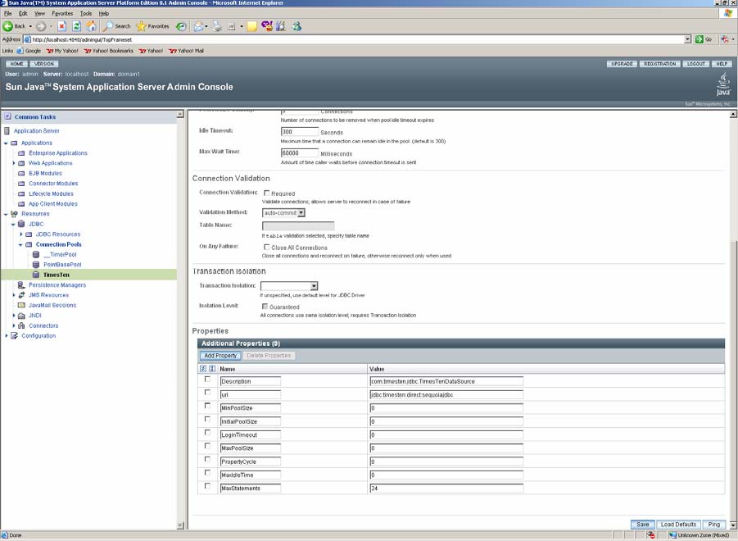Click the Home page icon in toolbar
The image size is (738, 541).
pyautogui.click(x=91, y=26)
